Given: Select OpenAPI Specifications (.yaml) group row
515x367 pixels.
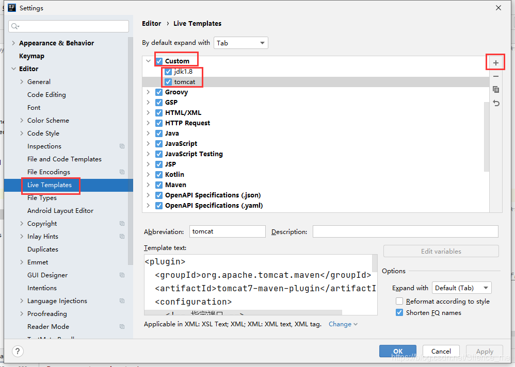Looking at the screenshot, I should pos(316,206).
